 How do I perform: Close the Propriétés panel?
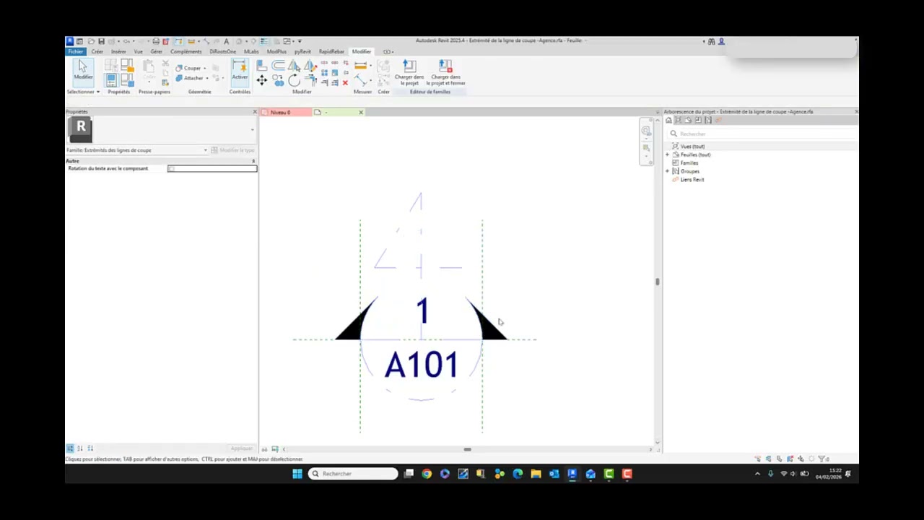(x=255, y=112)
